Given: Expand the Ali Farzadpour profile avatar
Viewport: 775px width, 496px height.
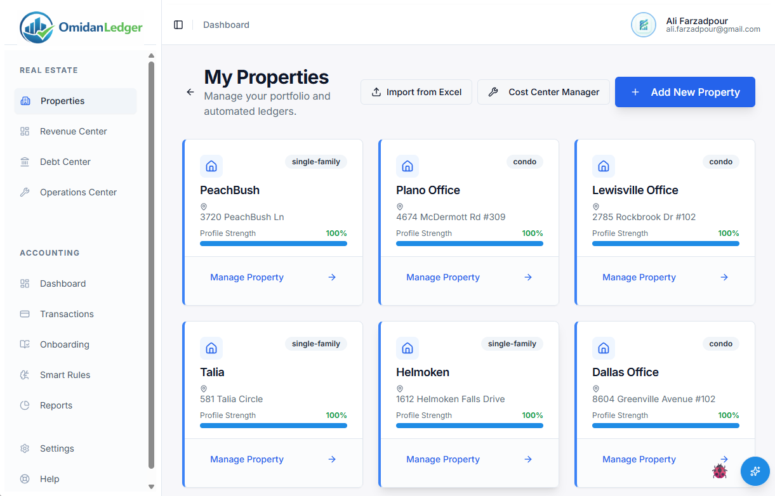Looking at the screenshot, I should coord(643,25).
